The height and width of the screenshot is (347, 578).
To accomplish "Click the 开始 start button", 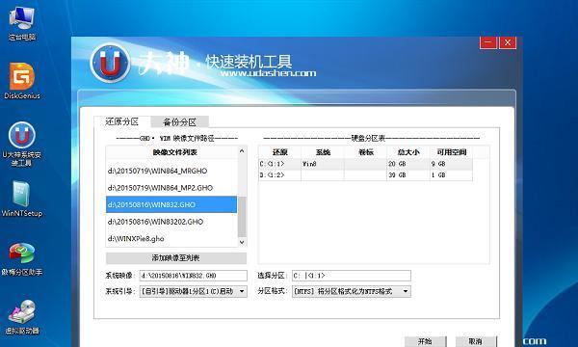I will (426, 341).
